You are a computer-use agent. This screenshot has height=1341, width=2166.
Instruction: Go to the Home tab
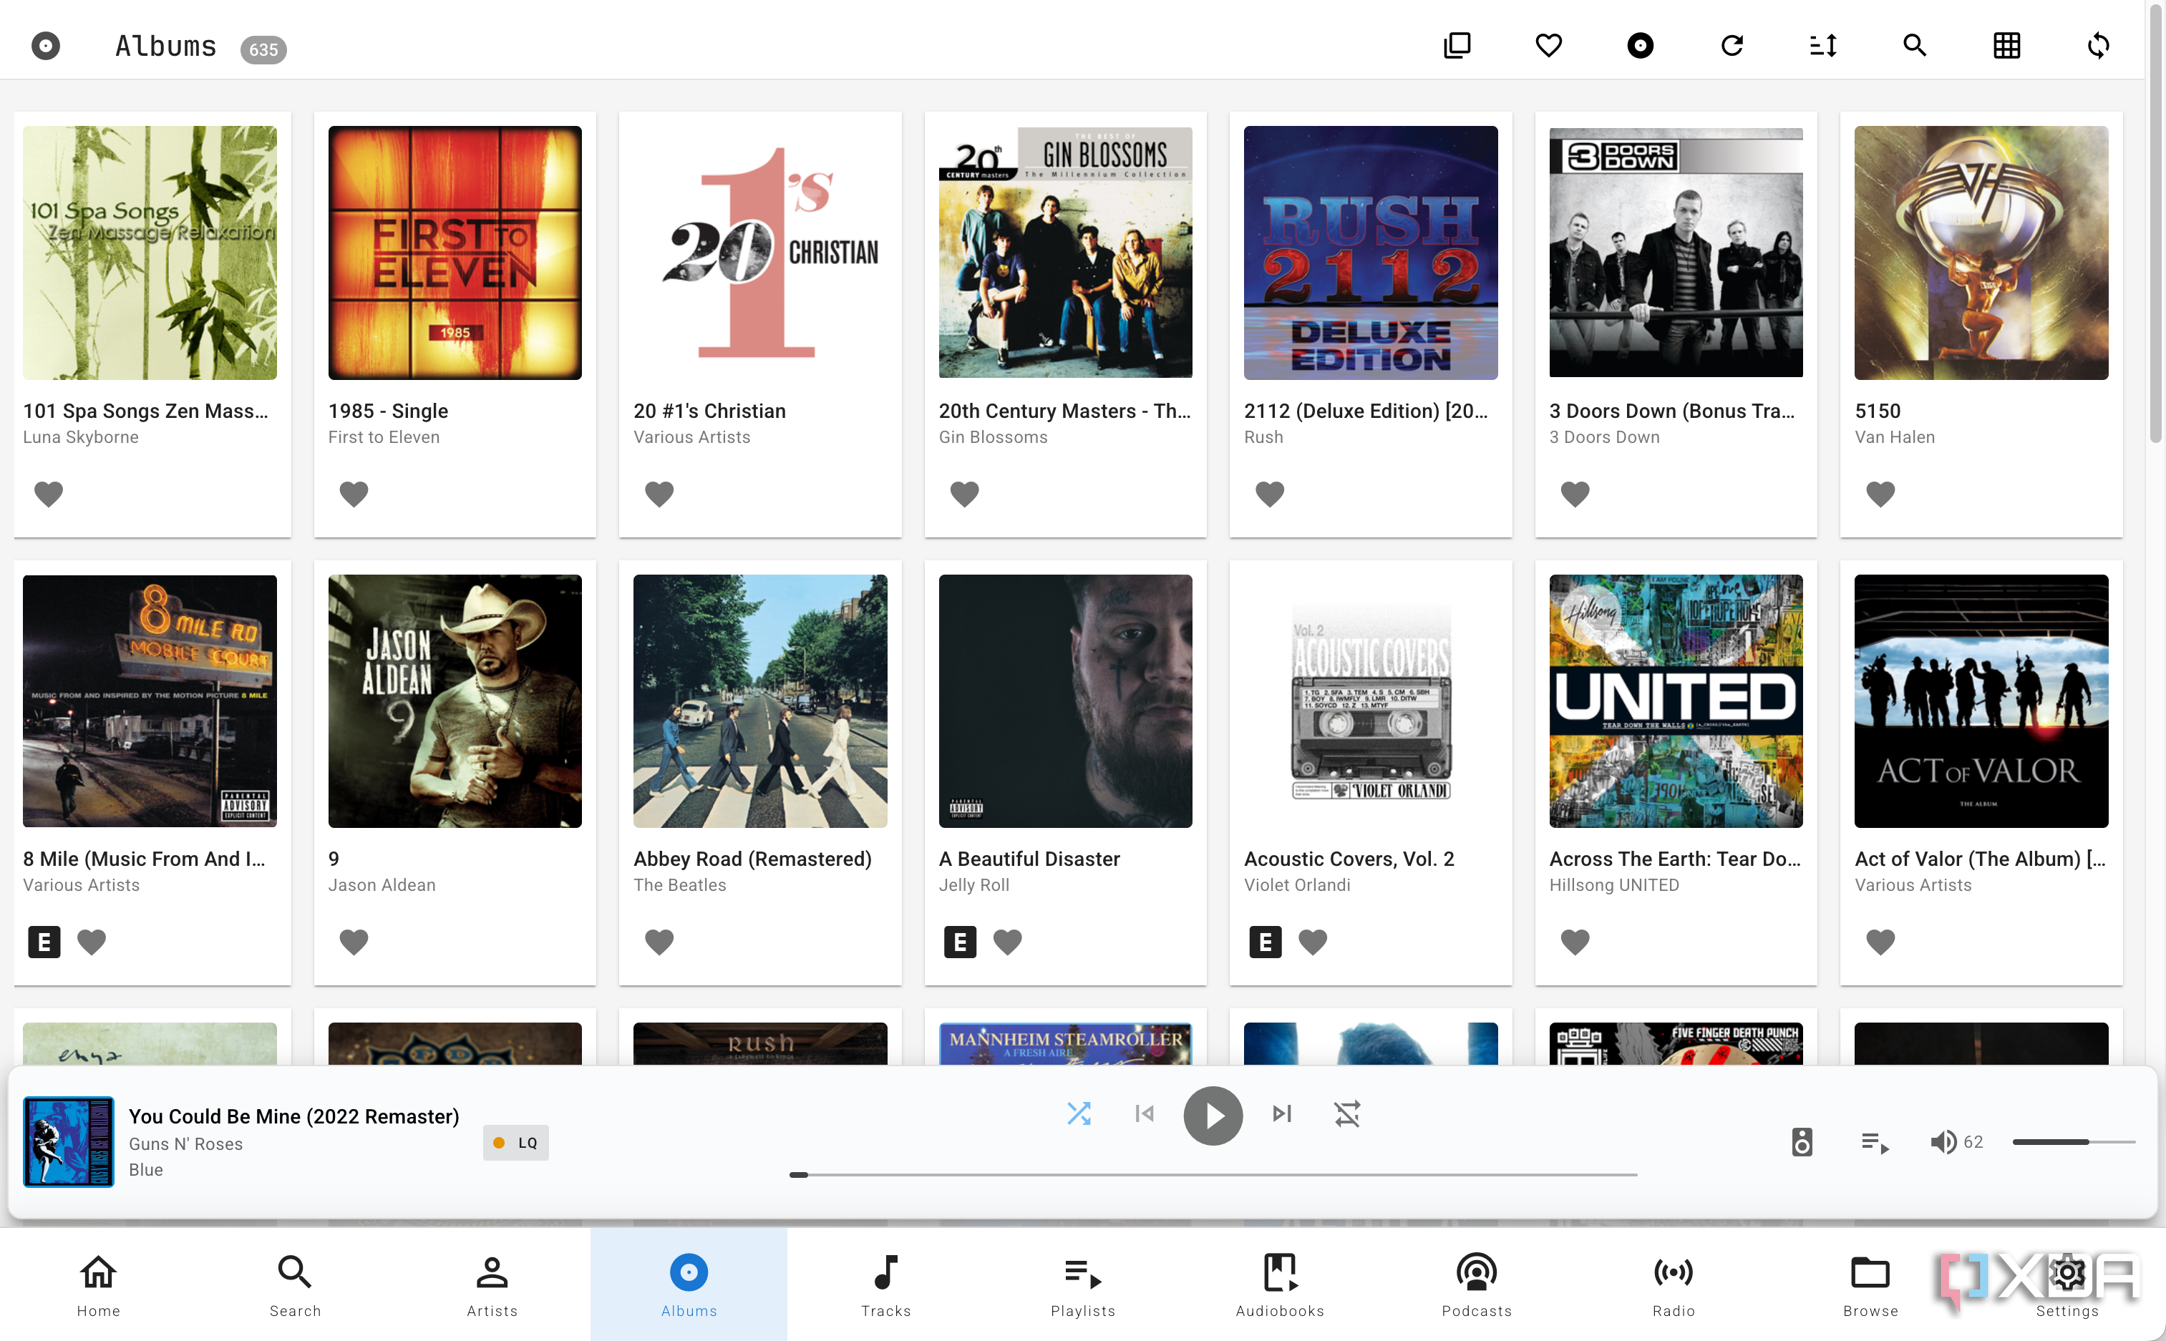[x=99, y=1285]
